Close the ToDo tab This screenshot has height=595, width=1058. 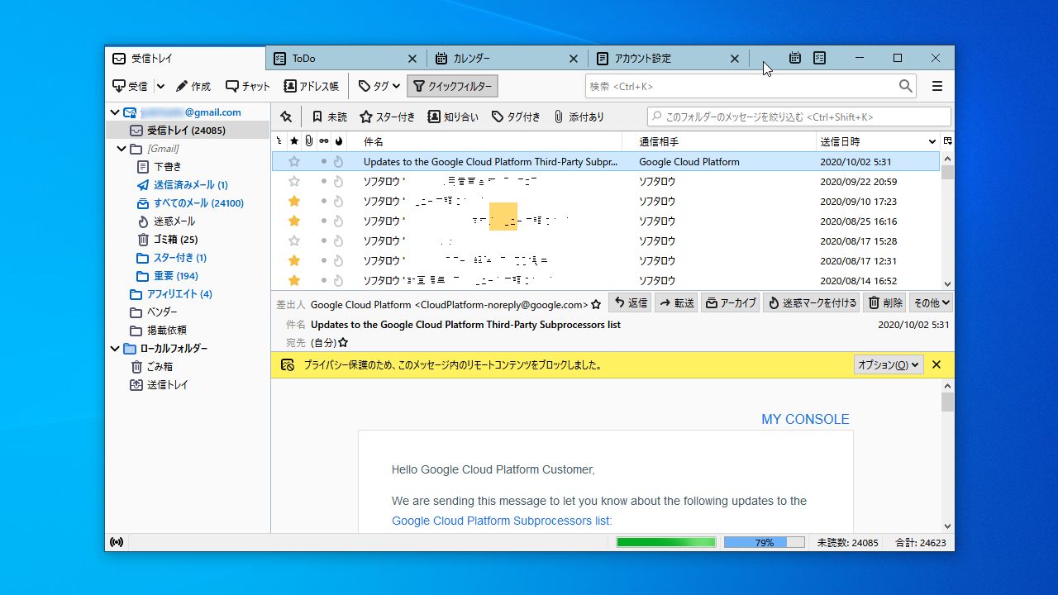412,59
